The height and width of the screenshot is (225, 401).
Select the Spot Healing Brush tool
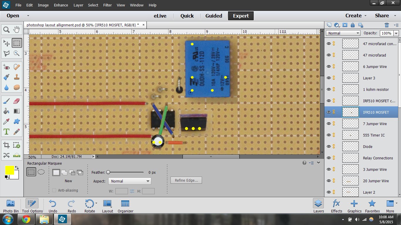tap(17, 67)
